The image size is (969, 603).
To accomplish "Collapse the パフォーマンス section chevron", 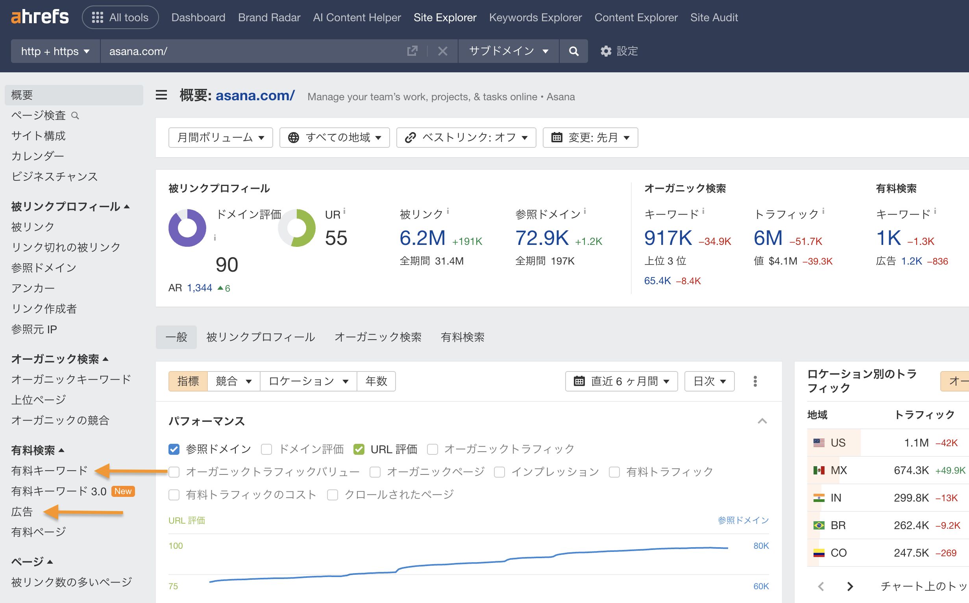I will [x=763, y=421].
